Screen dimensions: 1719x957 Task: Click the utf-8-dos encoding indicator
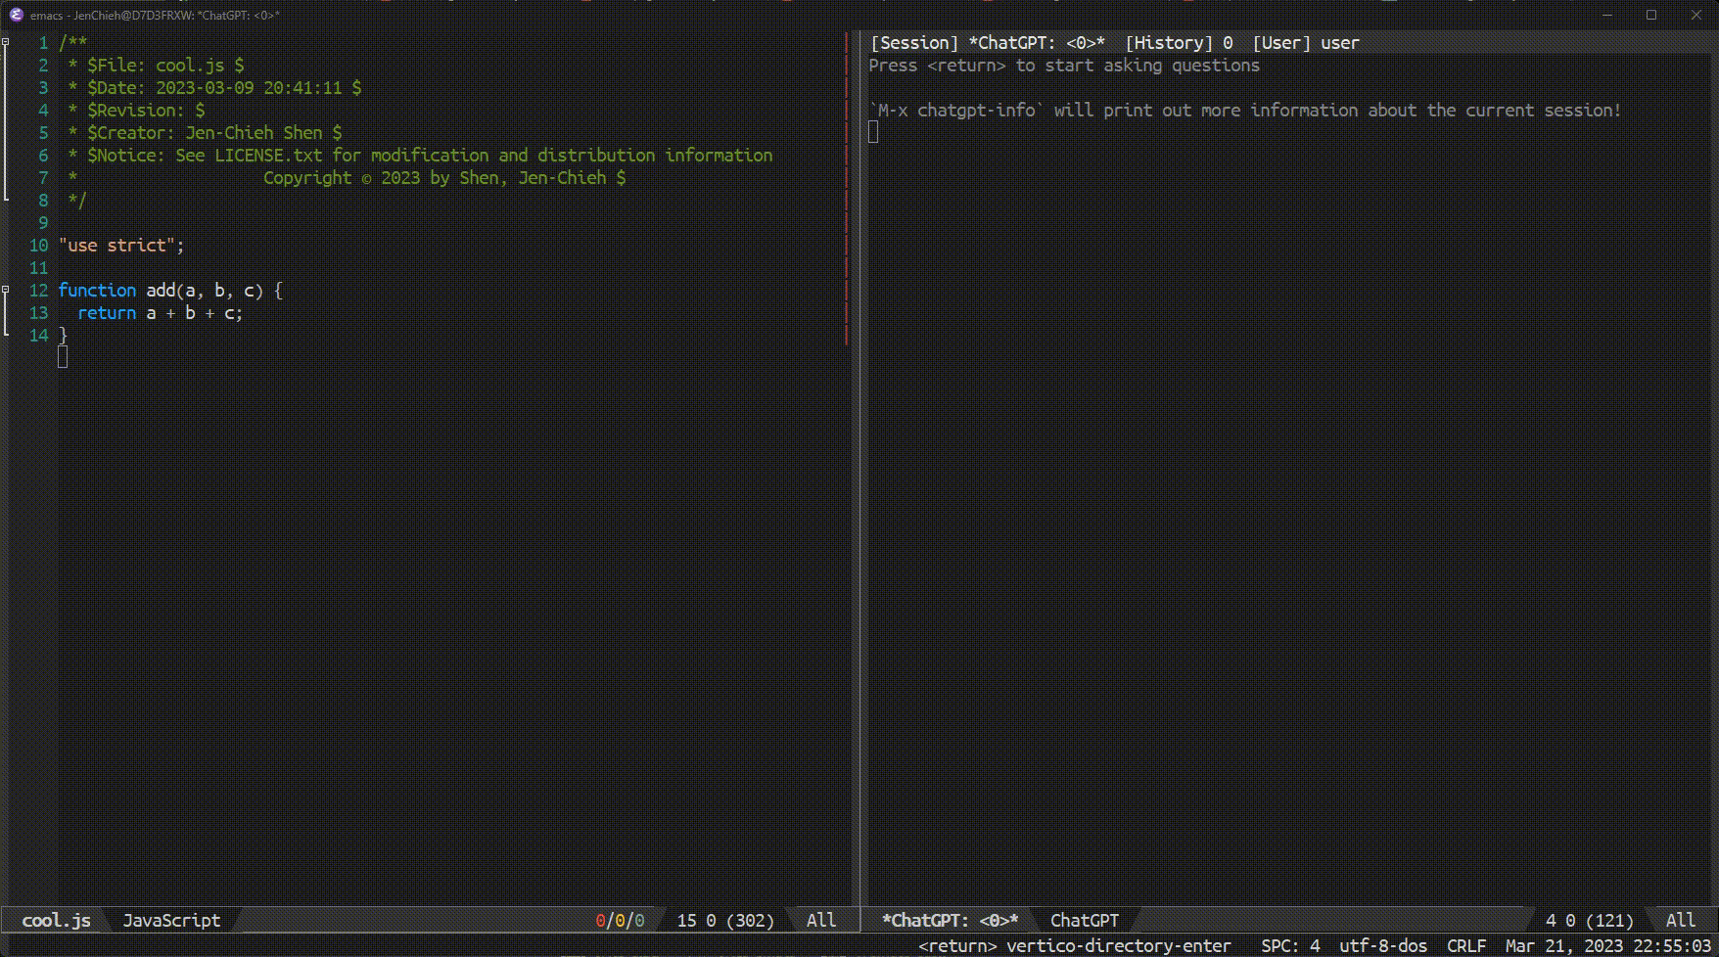pyautogui.click(x=1382, y=946)
